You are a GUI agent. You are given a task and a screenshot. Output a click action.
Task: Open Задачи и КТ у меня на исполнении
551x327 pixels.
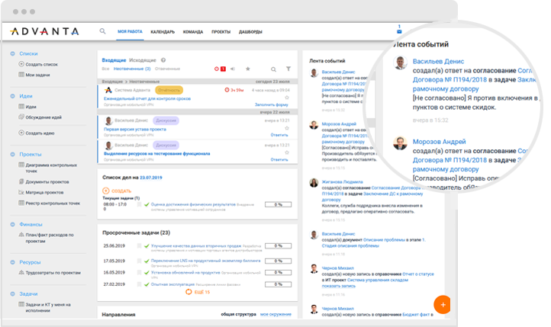[48, 307]
